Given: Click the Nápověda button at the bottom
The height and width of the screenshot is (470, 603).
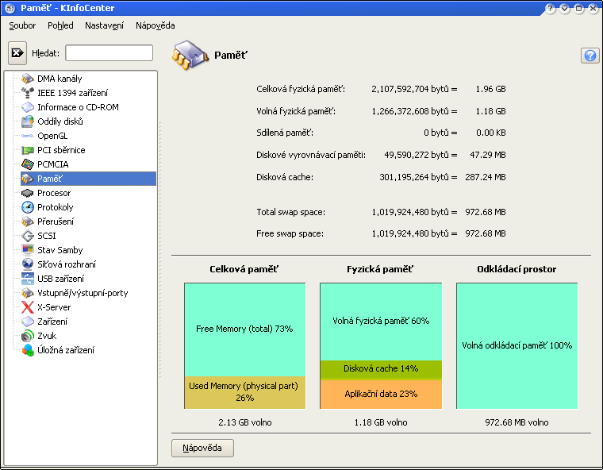Looking at the screenshot, I should click(x=202, y=448).
